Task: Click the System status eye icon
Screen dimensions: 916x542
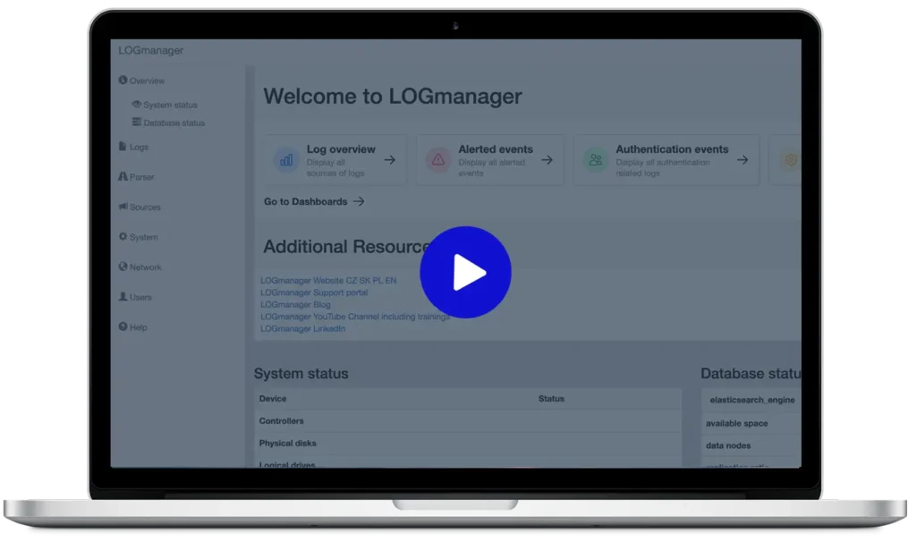Action: click(137, 104)
